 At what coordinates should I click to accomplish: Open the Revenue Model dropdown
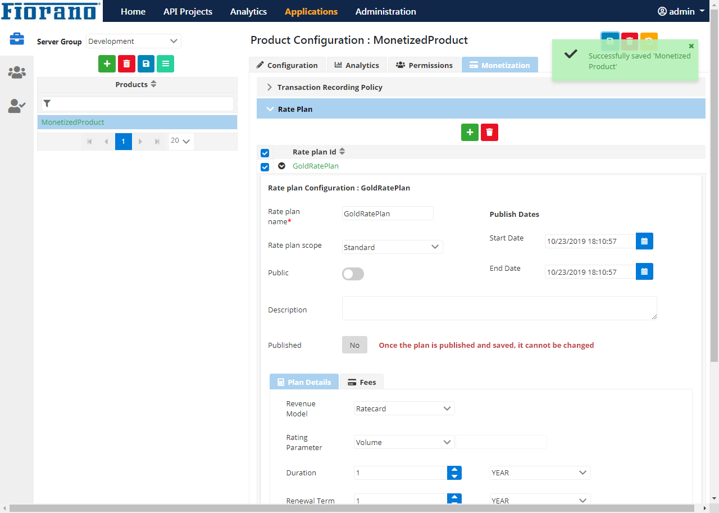coord(404,408)
